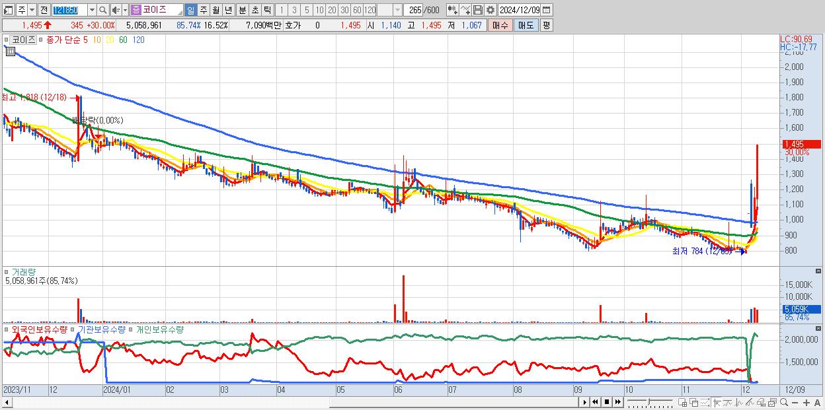825x410 pixels.
Task: Choose interval 30 button
Action: point(344,10)
